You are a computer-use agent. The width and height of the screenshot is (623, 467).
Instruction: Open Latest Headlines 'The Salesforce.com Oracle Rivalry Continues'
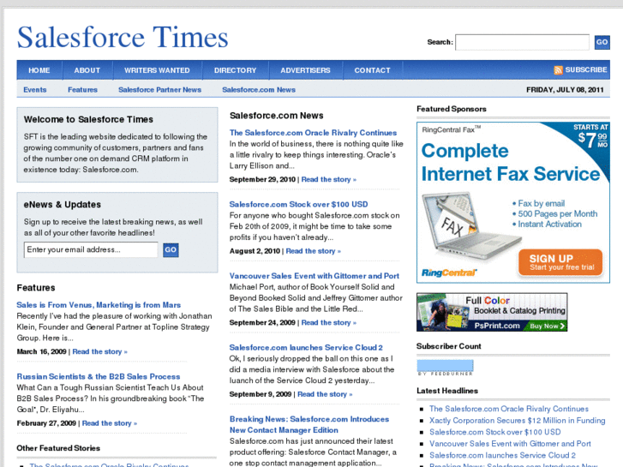click(509, 409)
